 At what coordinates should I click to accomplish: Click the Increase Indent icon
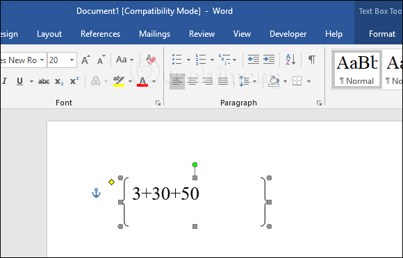(269, 60)
